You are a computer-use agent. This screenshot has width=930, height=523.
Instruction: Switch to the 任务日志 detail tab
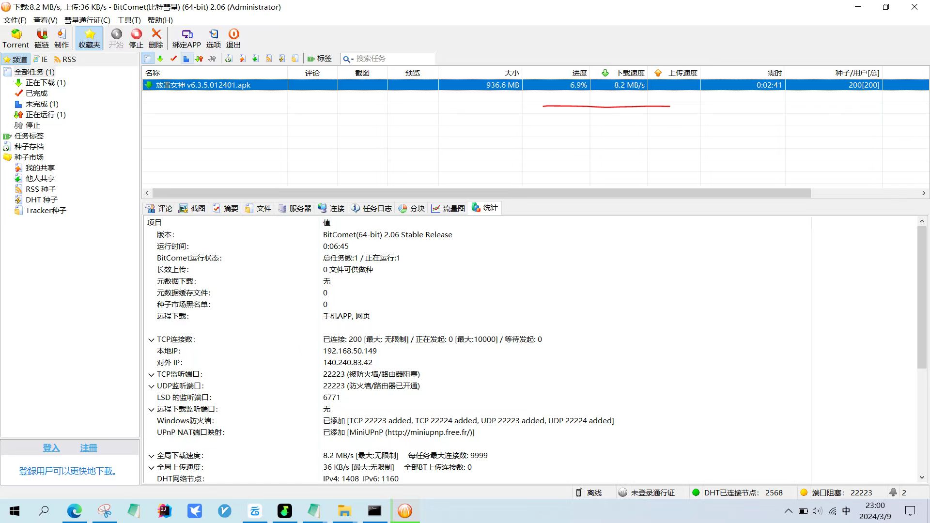click(372, 208)
